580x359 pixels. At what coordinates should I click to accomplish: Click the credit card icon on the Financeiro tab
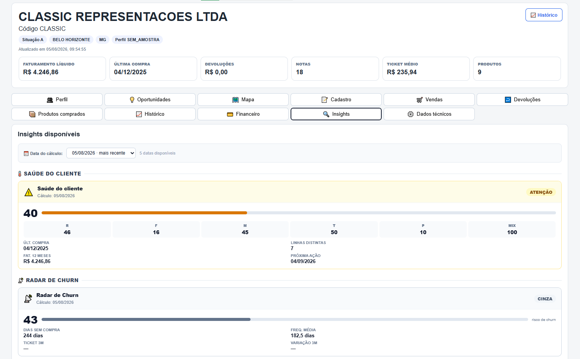230,114
